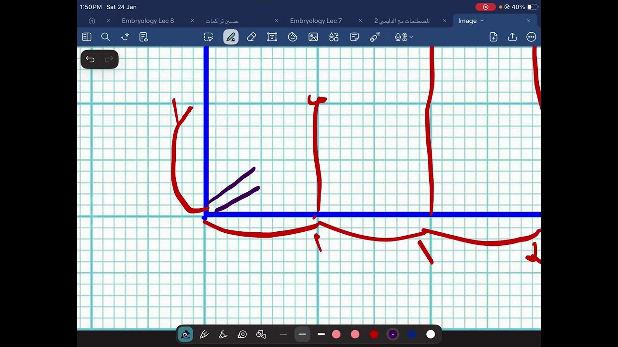Close the Embryology Lec 7 tab
Viewport: 618px width, 347px height.
tap(361, 21)
